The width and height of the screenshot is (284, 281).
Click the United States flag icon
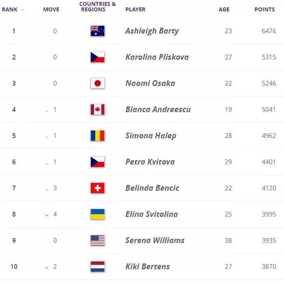click(x=98, y=240)
